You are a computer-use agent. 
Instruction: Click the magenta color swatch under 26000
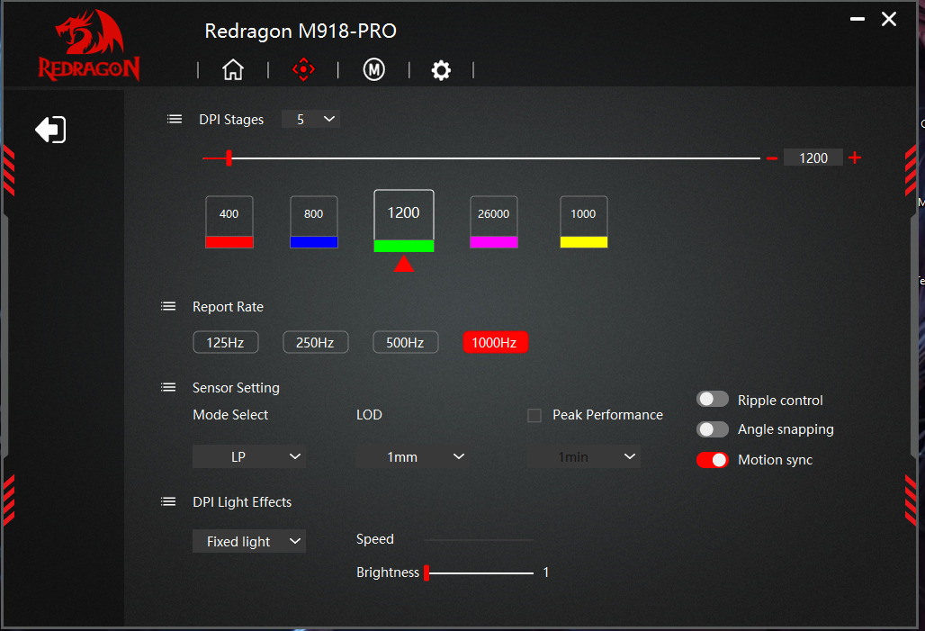click(494, 242)
